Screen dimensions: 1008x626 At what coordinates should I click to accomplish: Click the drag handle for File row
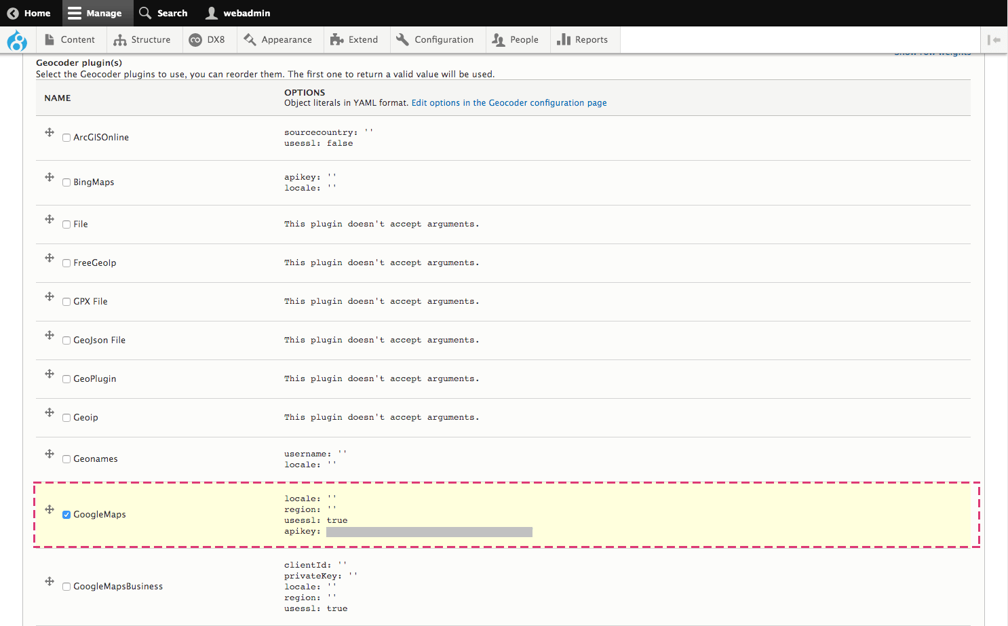coord(50,219)
